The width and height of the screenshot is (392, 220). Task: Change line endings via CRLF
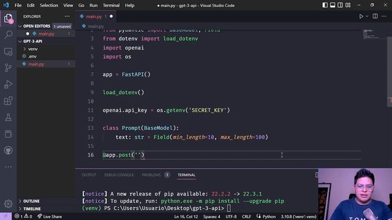246,216
